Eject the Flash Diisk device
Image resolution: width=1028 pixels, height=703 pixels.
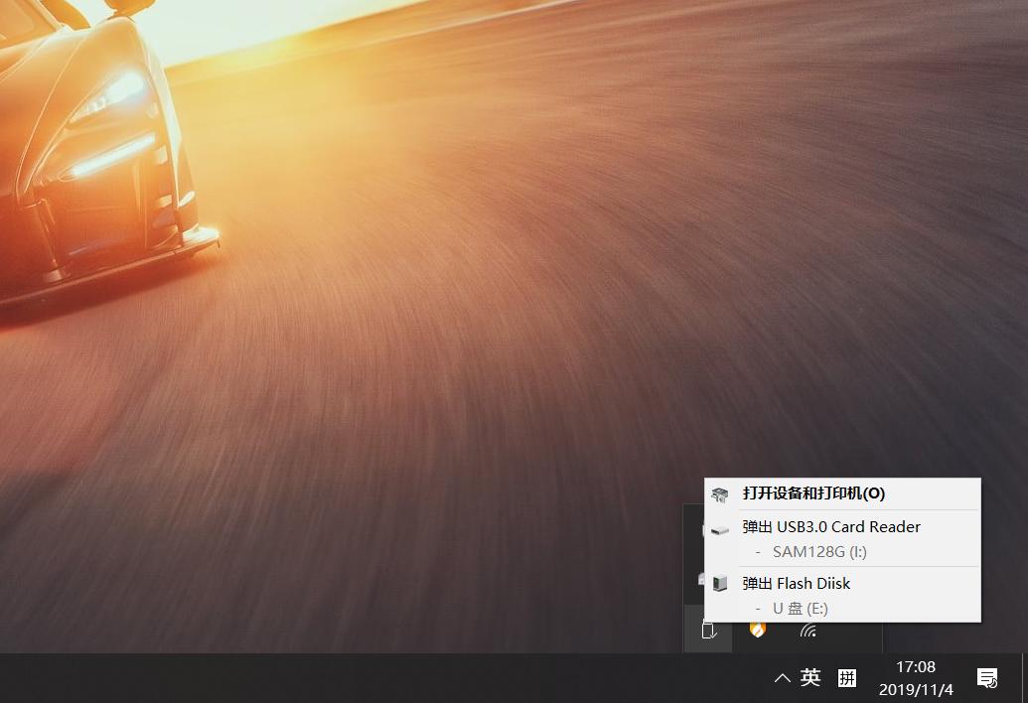[x=842, y=583]
